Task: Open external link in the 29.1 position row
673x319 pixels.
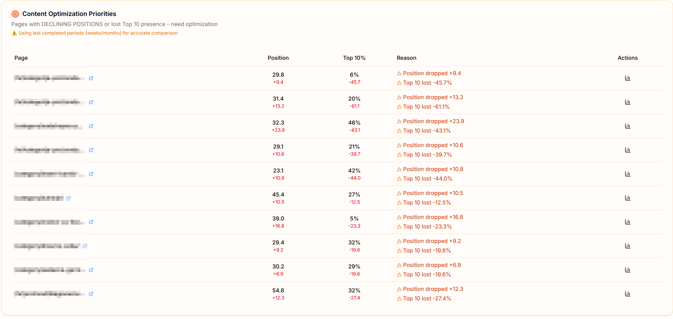Action: click(91, 150)
